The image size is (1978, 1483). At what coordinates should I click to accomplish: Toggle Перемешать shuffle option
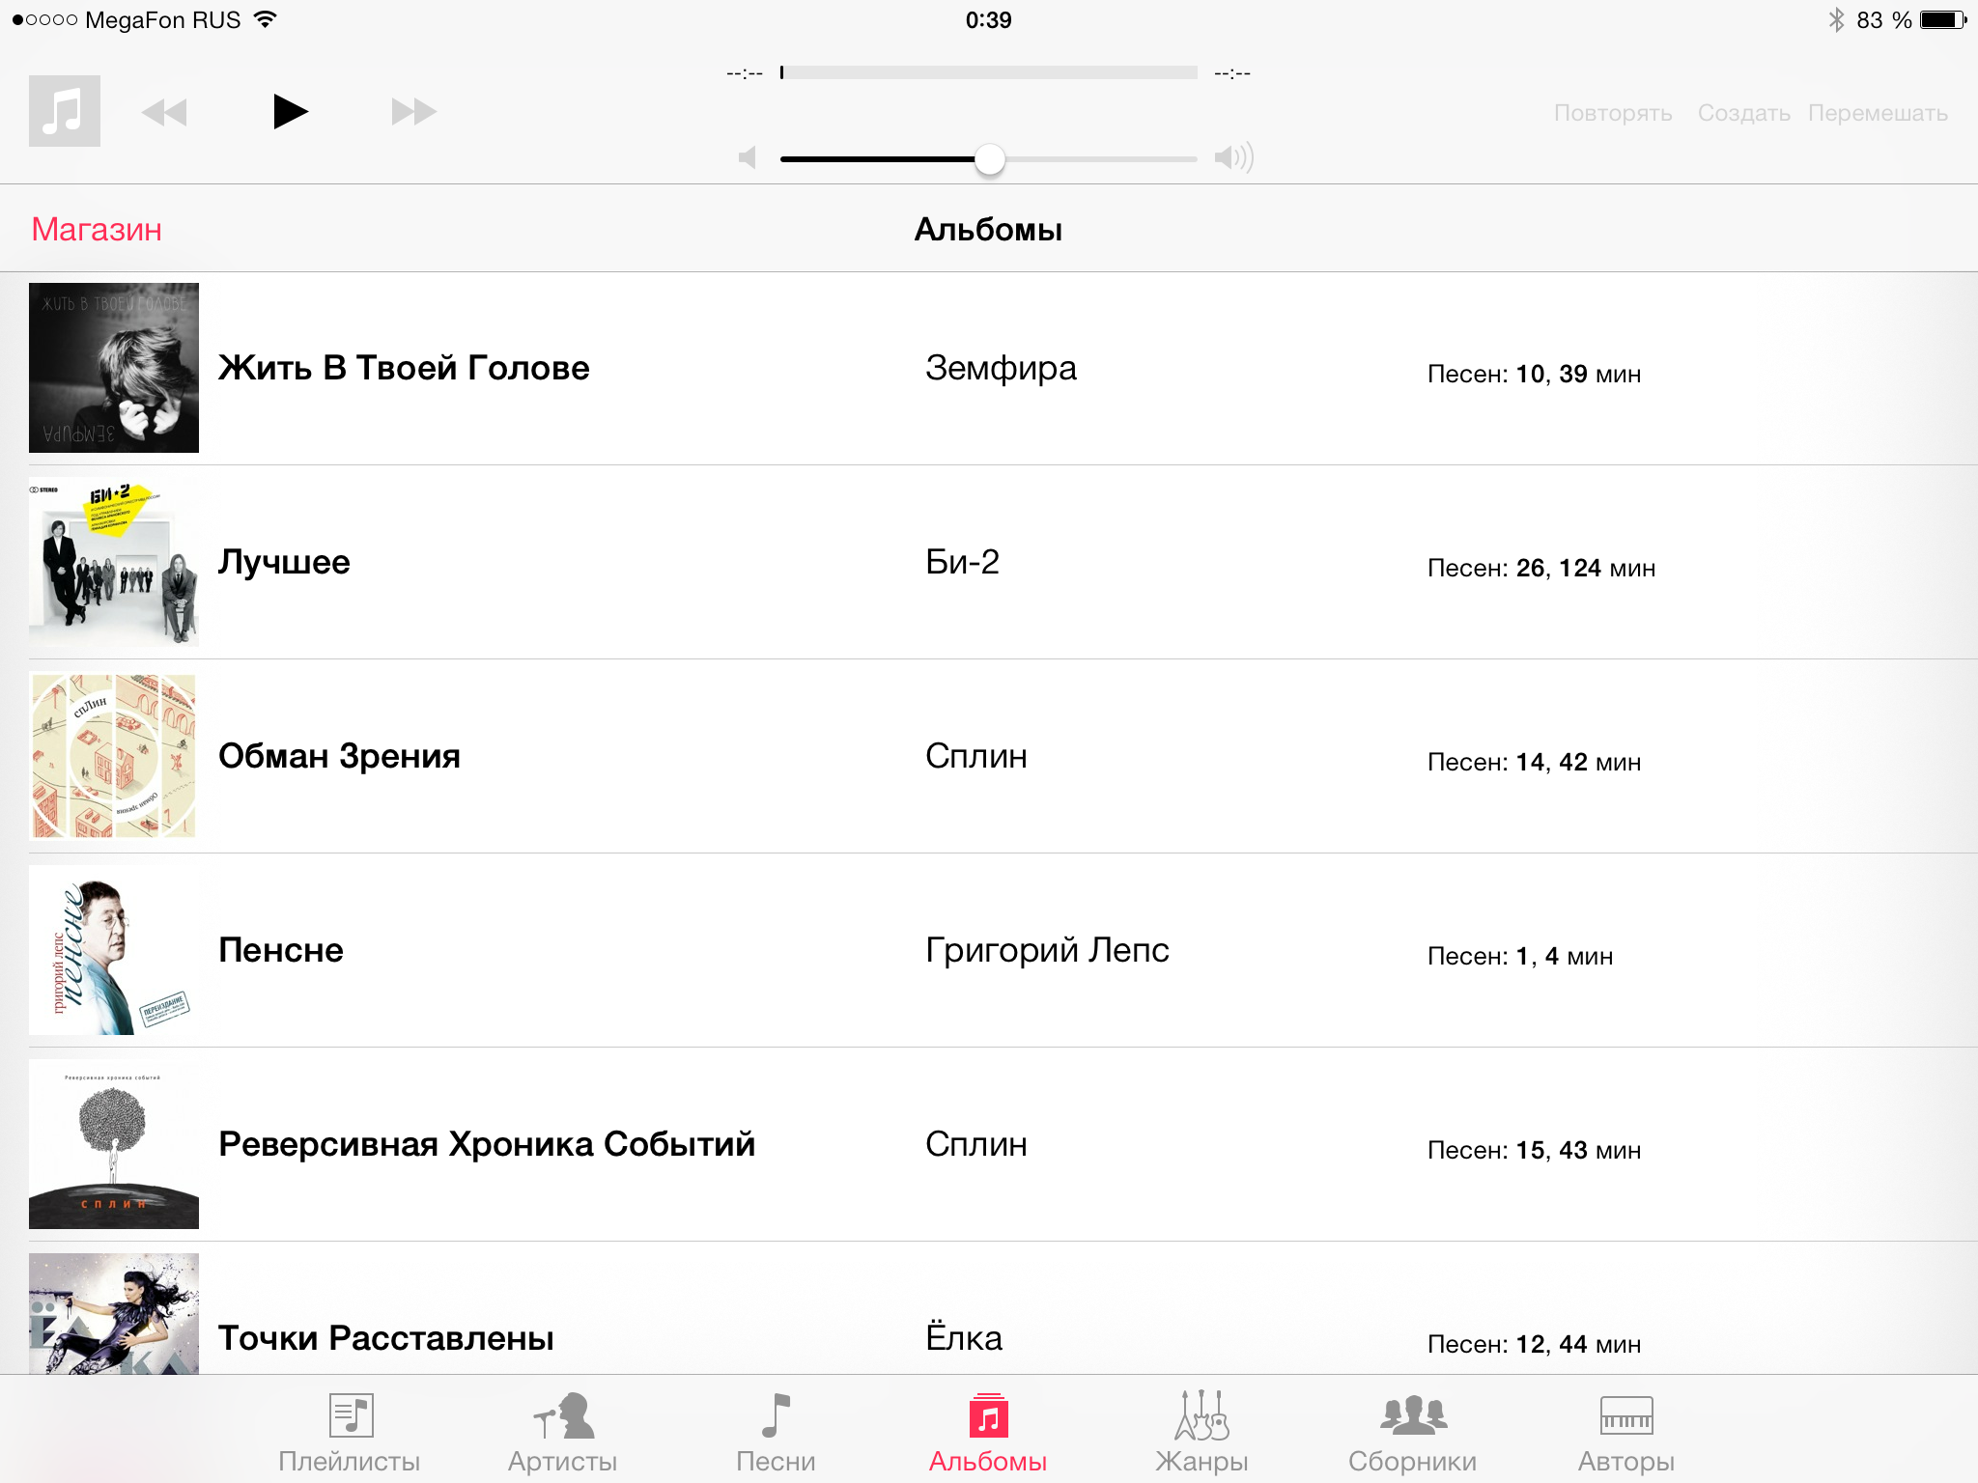coord(1878,113)
